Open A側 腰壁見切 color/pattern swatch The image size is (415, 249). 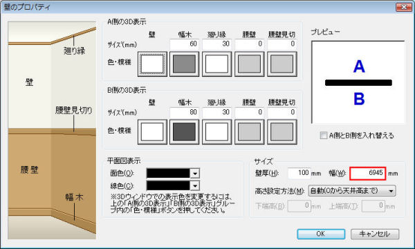[x=282, y=64]
